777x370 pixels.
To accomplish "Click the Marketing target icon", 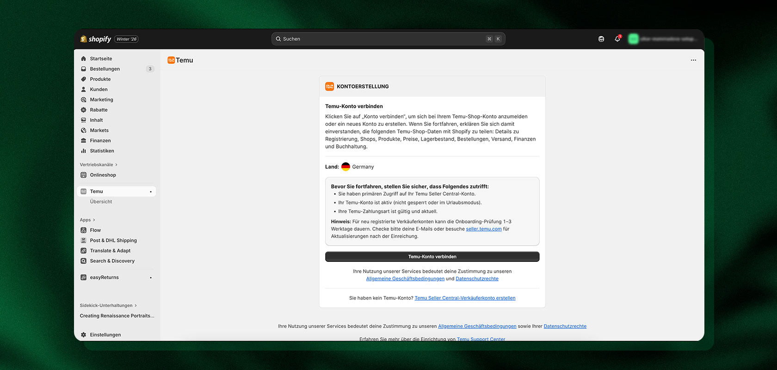I will pos(84,99).
